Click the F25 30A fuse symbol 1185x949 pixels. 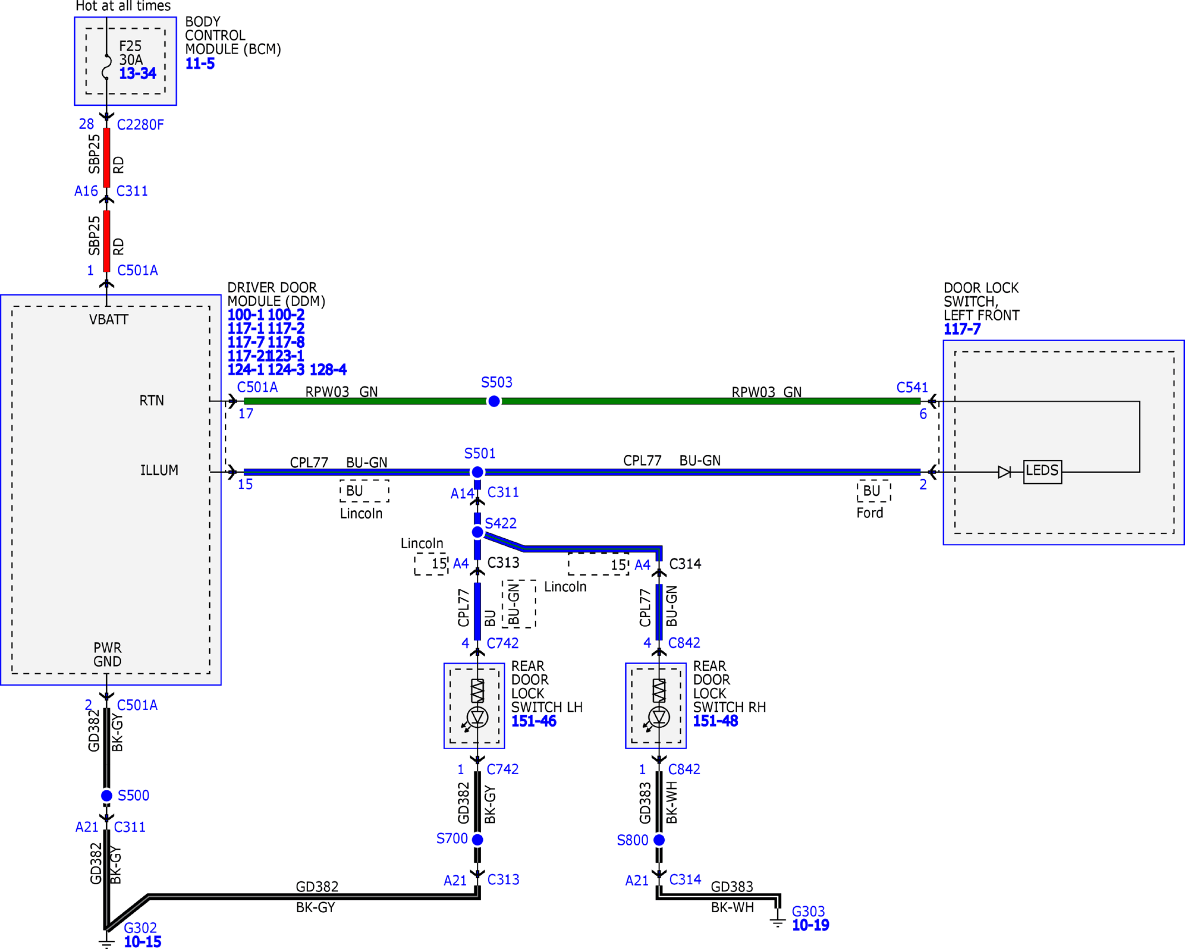pyautogui.click(x=107, y=67)
